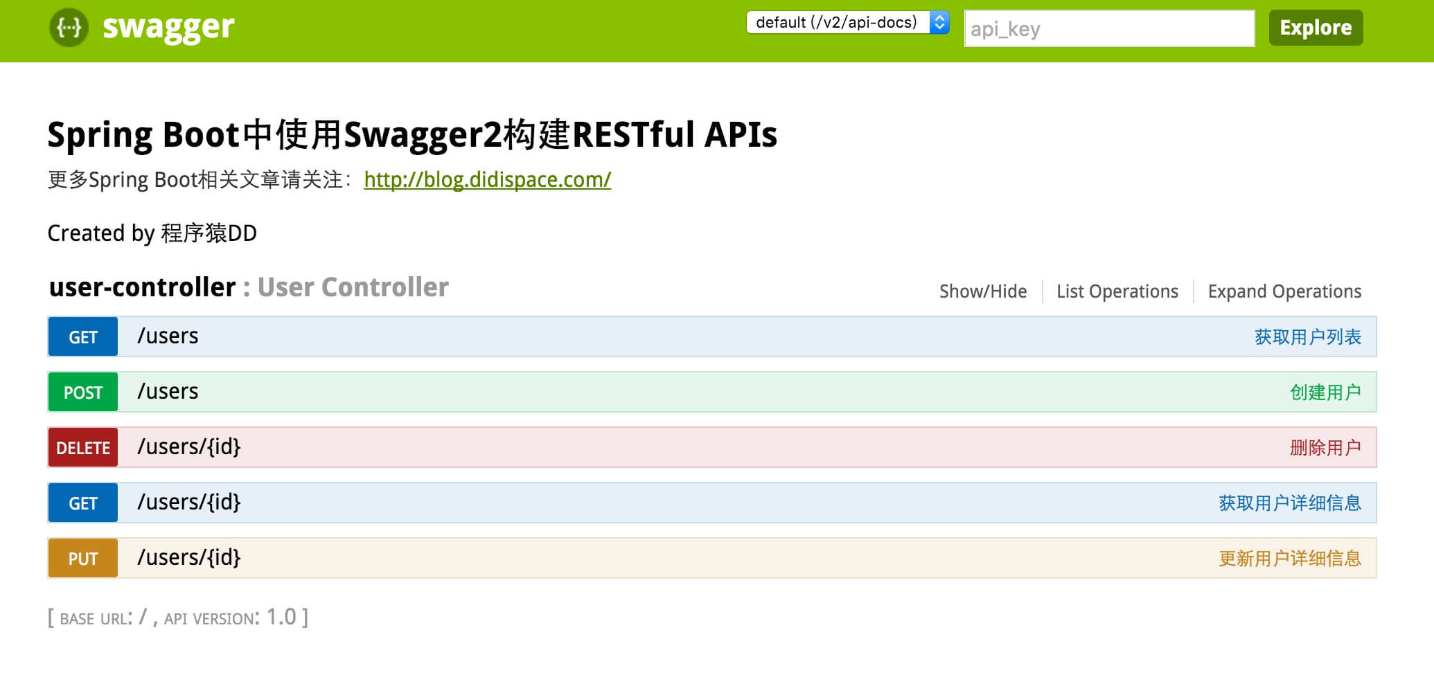Click inside the api_key input field

coord(1108,28)
